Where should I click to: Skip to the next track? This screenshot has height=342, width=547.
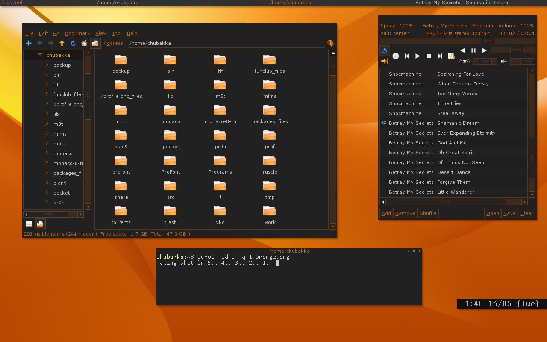(x=440, y=56)
